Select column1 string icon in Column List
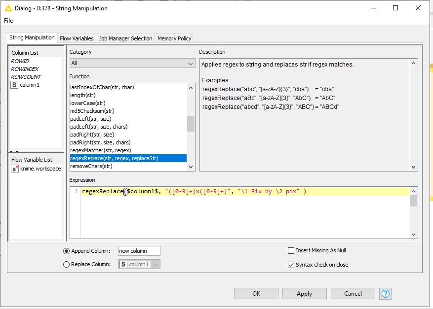This screenshot has width=433, height=309. (15, 85)
